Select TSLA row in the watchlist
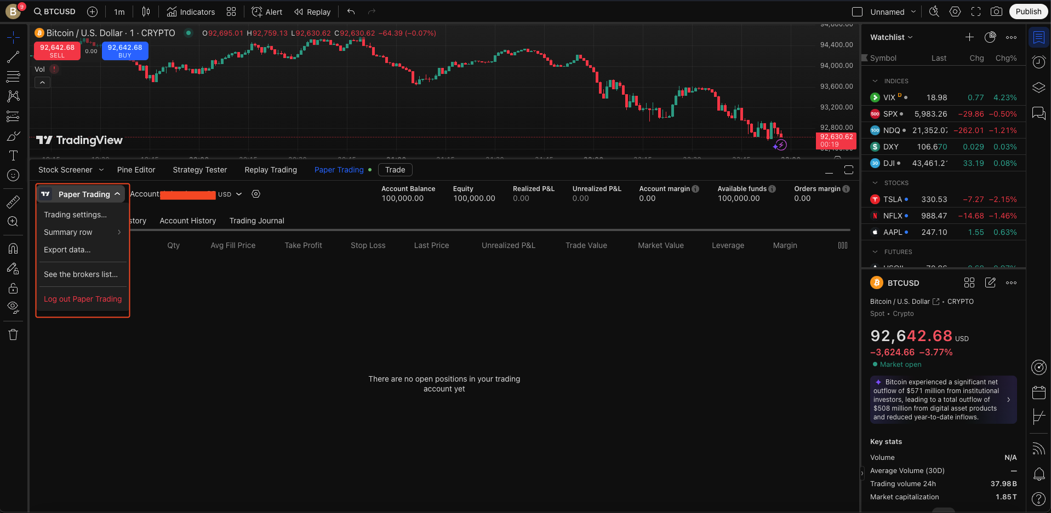The image size is (1051, 513). tap(943, 199)
